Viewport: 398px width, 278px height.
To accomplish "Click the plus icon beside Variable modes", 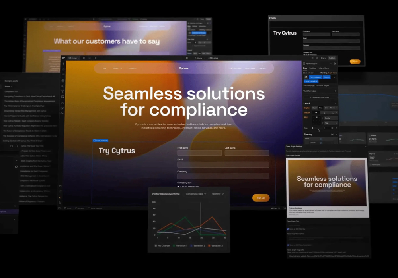I will (x=335, y=91).
